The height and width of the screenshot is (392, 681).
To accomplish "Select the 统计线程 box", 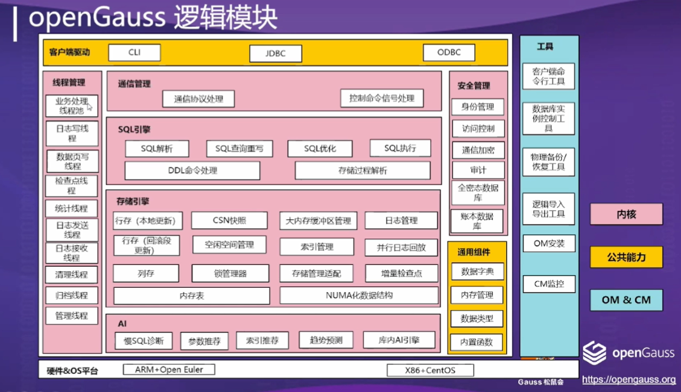I will click(x=71, y=208).
